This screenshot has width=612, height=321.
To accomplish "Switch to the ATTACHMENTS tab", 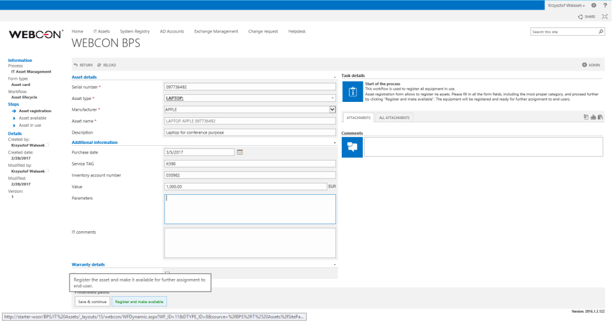I will 358,118.
